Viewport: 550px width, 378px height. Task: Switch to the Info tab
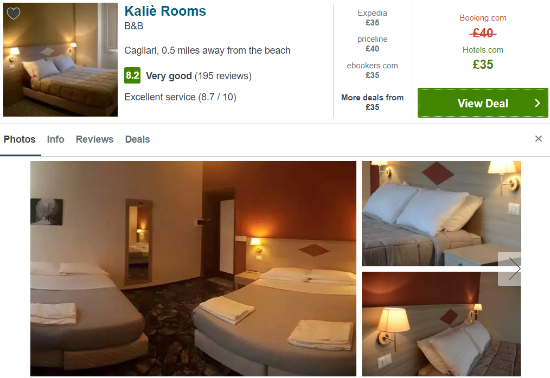tap(55, 139)
